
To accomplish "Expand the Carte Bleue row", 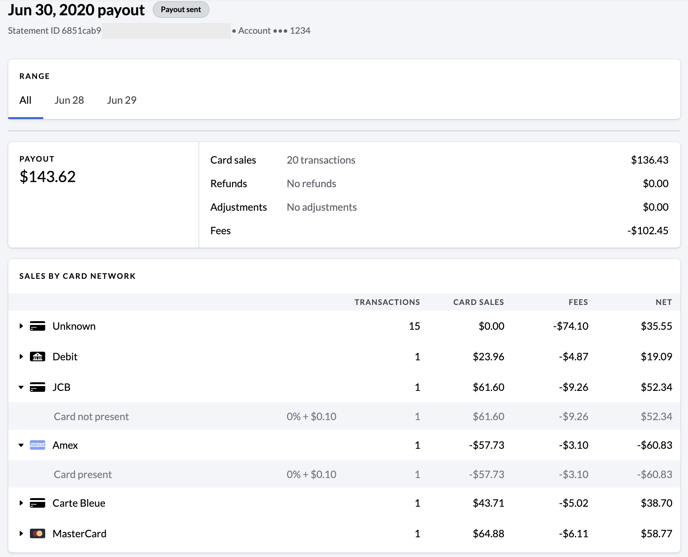I will coord(21,503).
